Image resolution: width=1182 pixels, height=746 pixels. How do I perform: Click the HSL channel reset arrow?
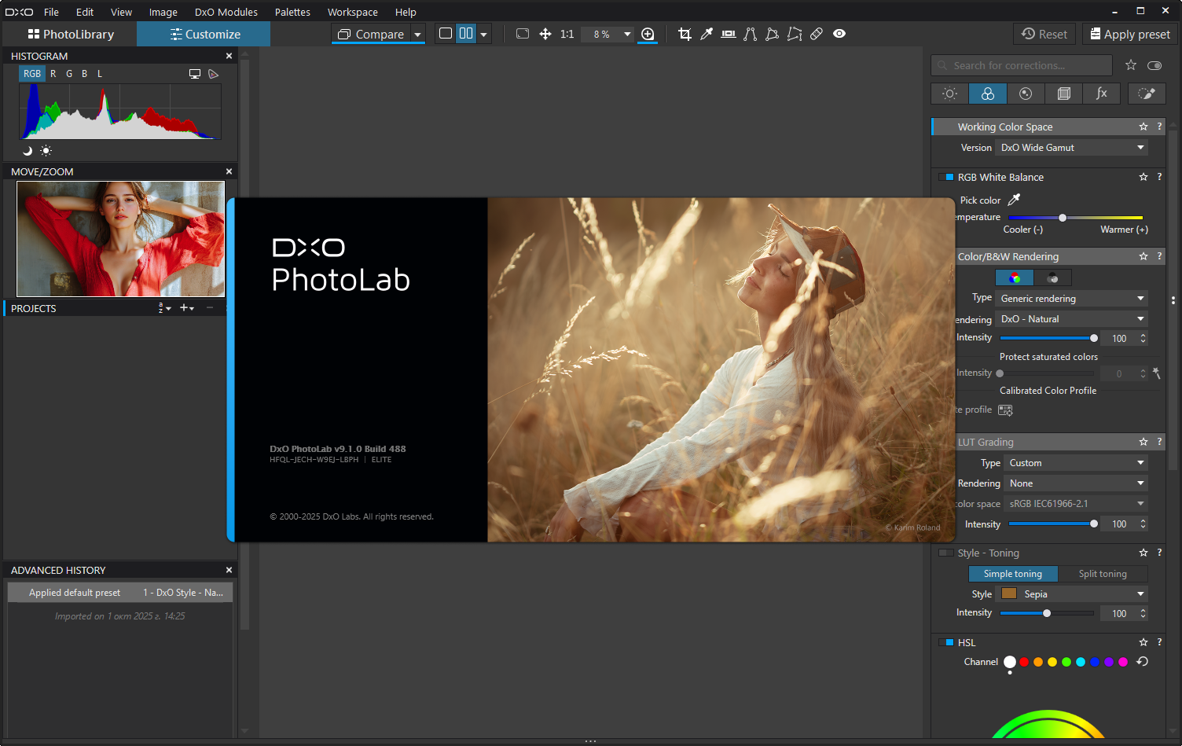[1143, 662]
